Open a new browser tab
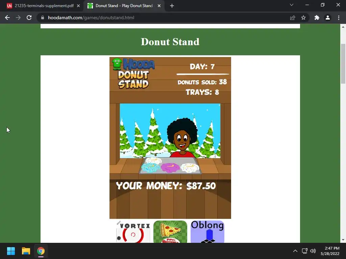Screen dimensions: 346x259 172,6
